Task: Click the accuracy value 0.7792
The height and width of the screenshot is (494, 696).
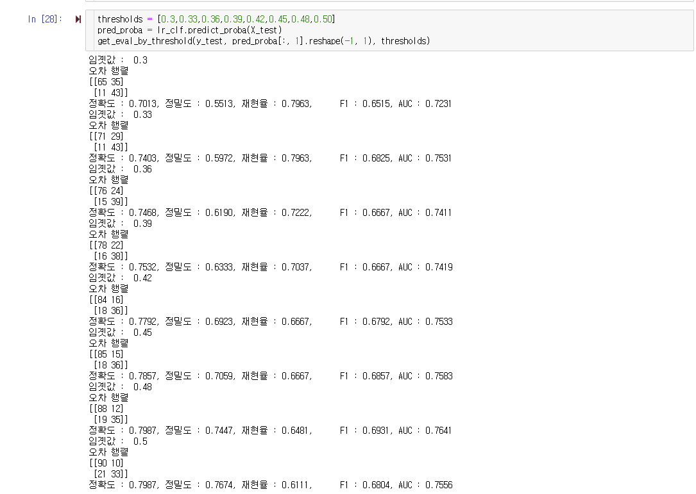Action: click(143, 322)
